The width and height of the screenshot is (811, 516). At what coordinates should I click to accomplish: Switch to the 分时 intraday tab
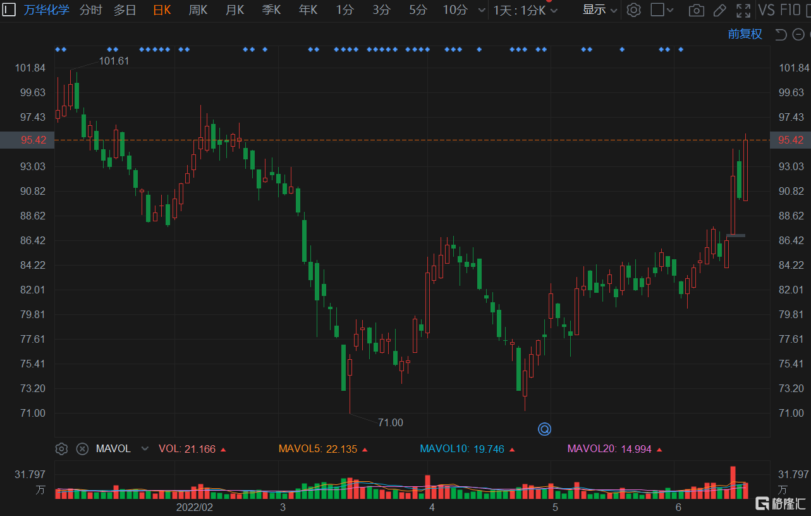click(90, 10)
